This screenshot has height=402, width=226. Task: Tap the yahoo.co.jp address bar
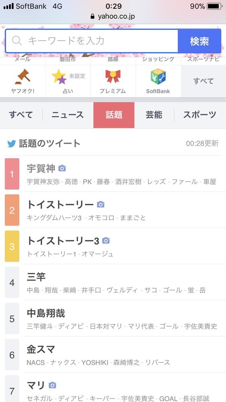[x=113, y=17]
